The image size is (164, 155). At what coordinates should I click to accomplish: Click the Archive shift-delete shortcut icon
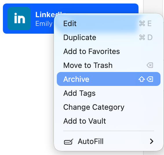click(x=146, y=79)
